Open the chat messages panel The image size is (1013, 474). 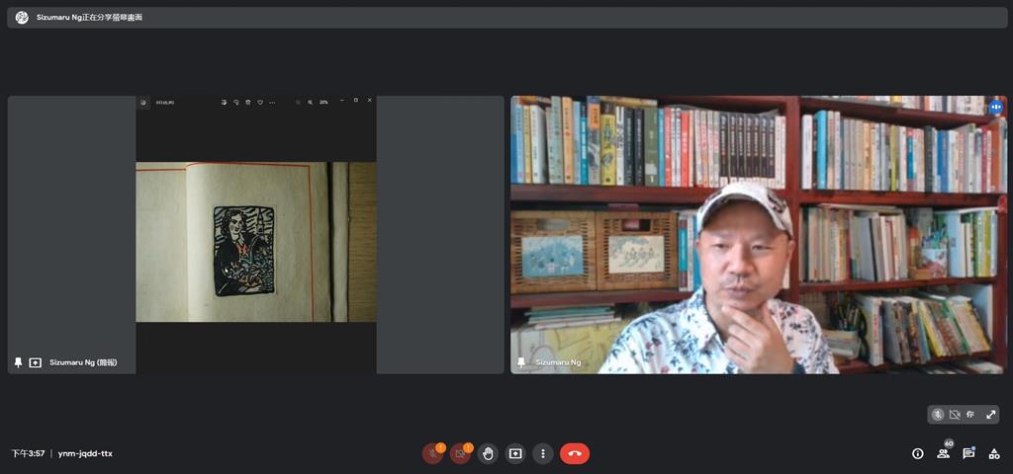pyautogui.click(x=968, y=454)
